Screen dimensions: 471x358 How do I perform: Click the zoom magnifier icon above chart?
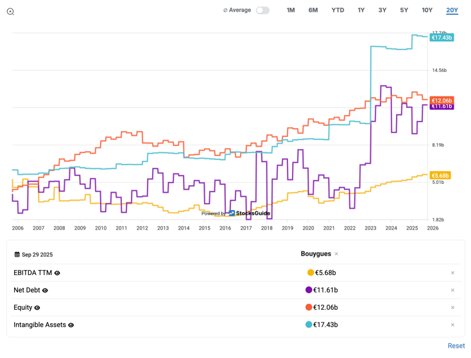pyautogui.click(x=10, y=12)
